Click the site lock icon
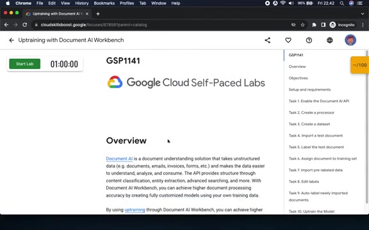 37,25
